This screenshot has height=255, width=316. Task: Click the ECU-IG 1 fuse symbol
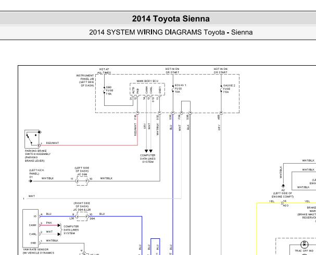173,89
